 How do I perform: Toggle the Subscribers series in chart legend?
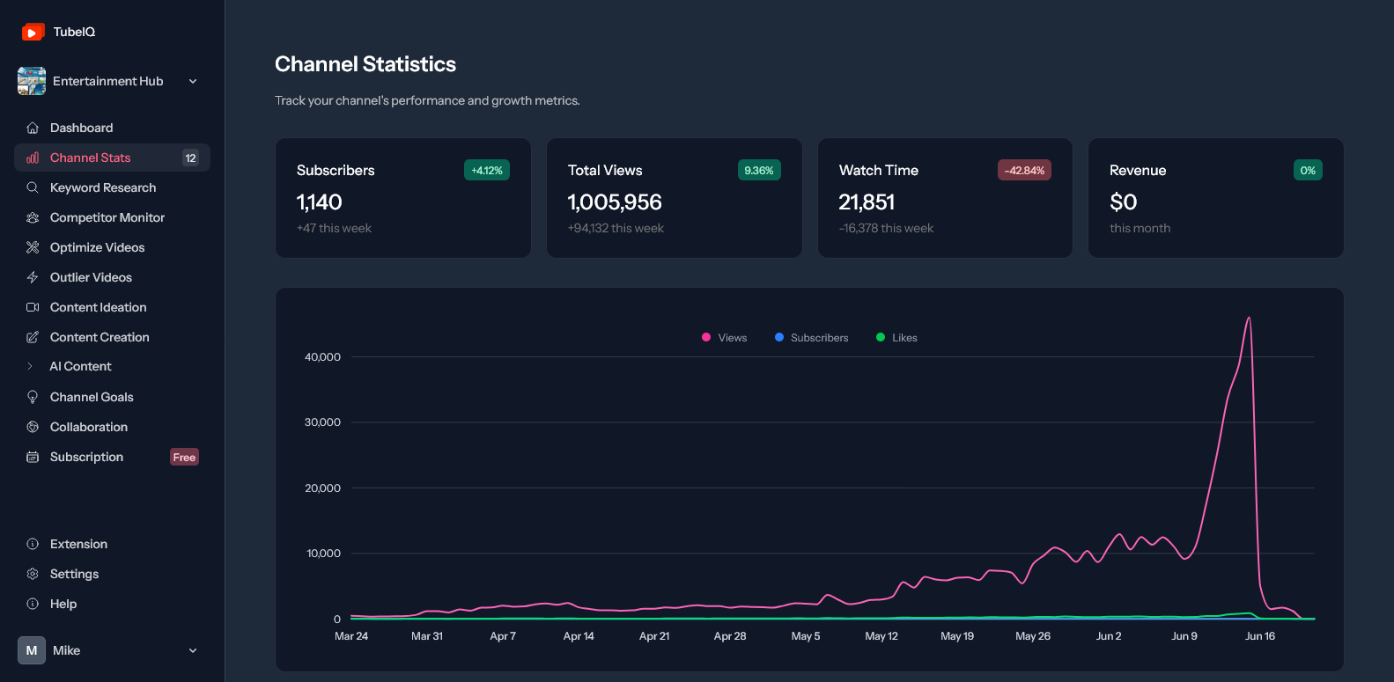[811, 338]
